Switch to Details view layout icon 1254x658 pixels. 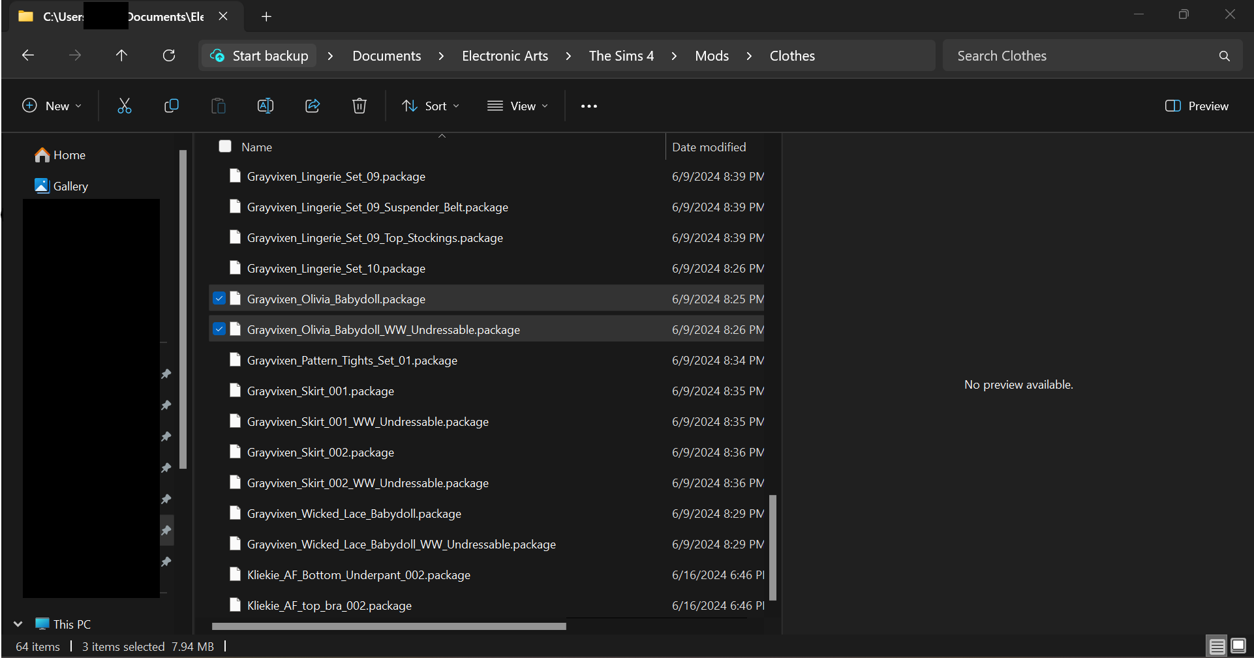(1217, 646)
